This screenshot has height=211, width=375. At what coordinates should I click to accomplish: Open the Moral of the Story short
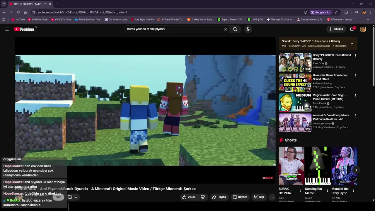[344, 166]
